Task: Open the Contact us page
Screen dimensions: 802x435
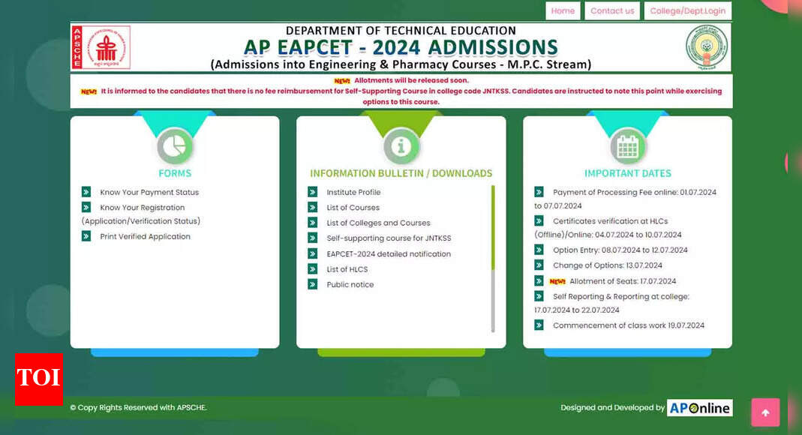Action: (x=611, y=10)
